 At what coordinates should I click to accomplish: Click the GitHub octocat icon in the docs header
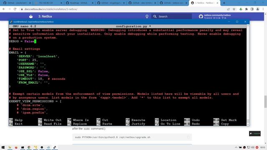coord(201,17)
